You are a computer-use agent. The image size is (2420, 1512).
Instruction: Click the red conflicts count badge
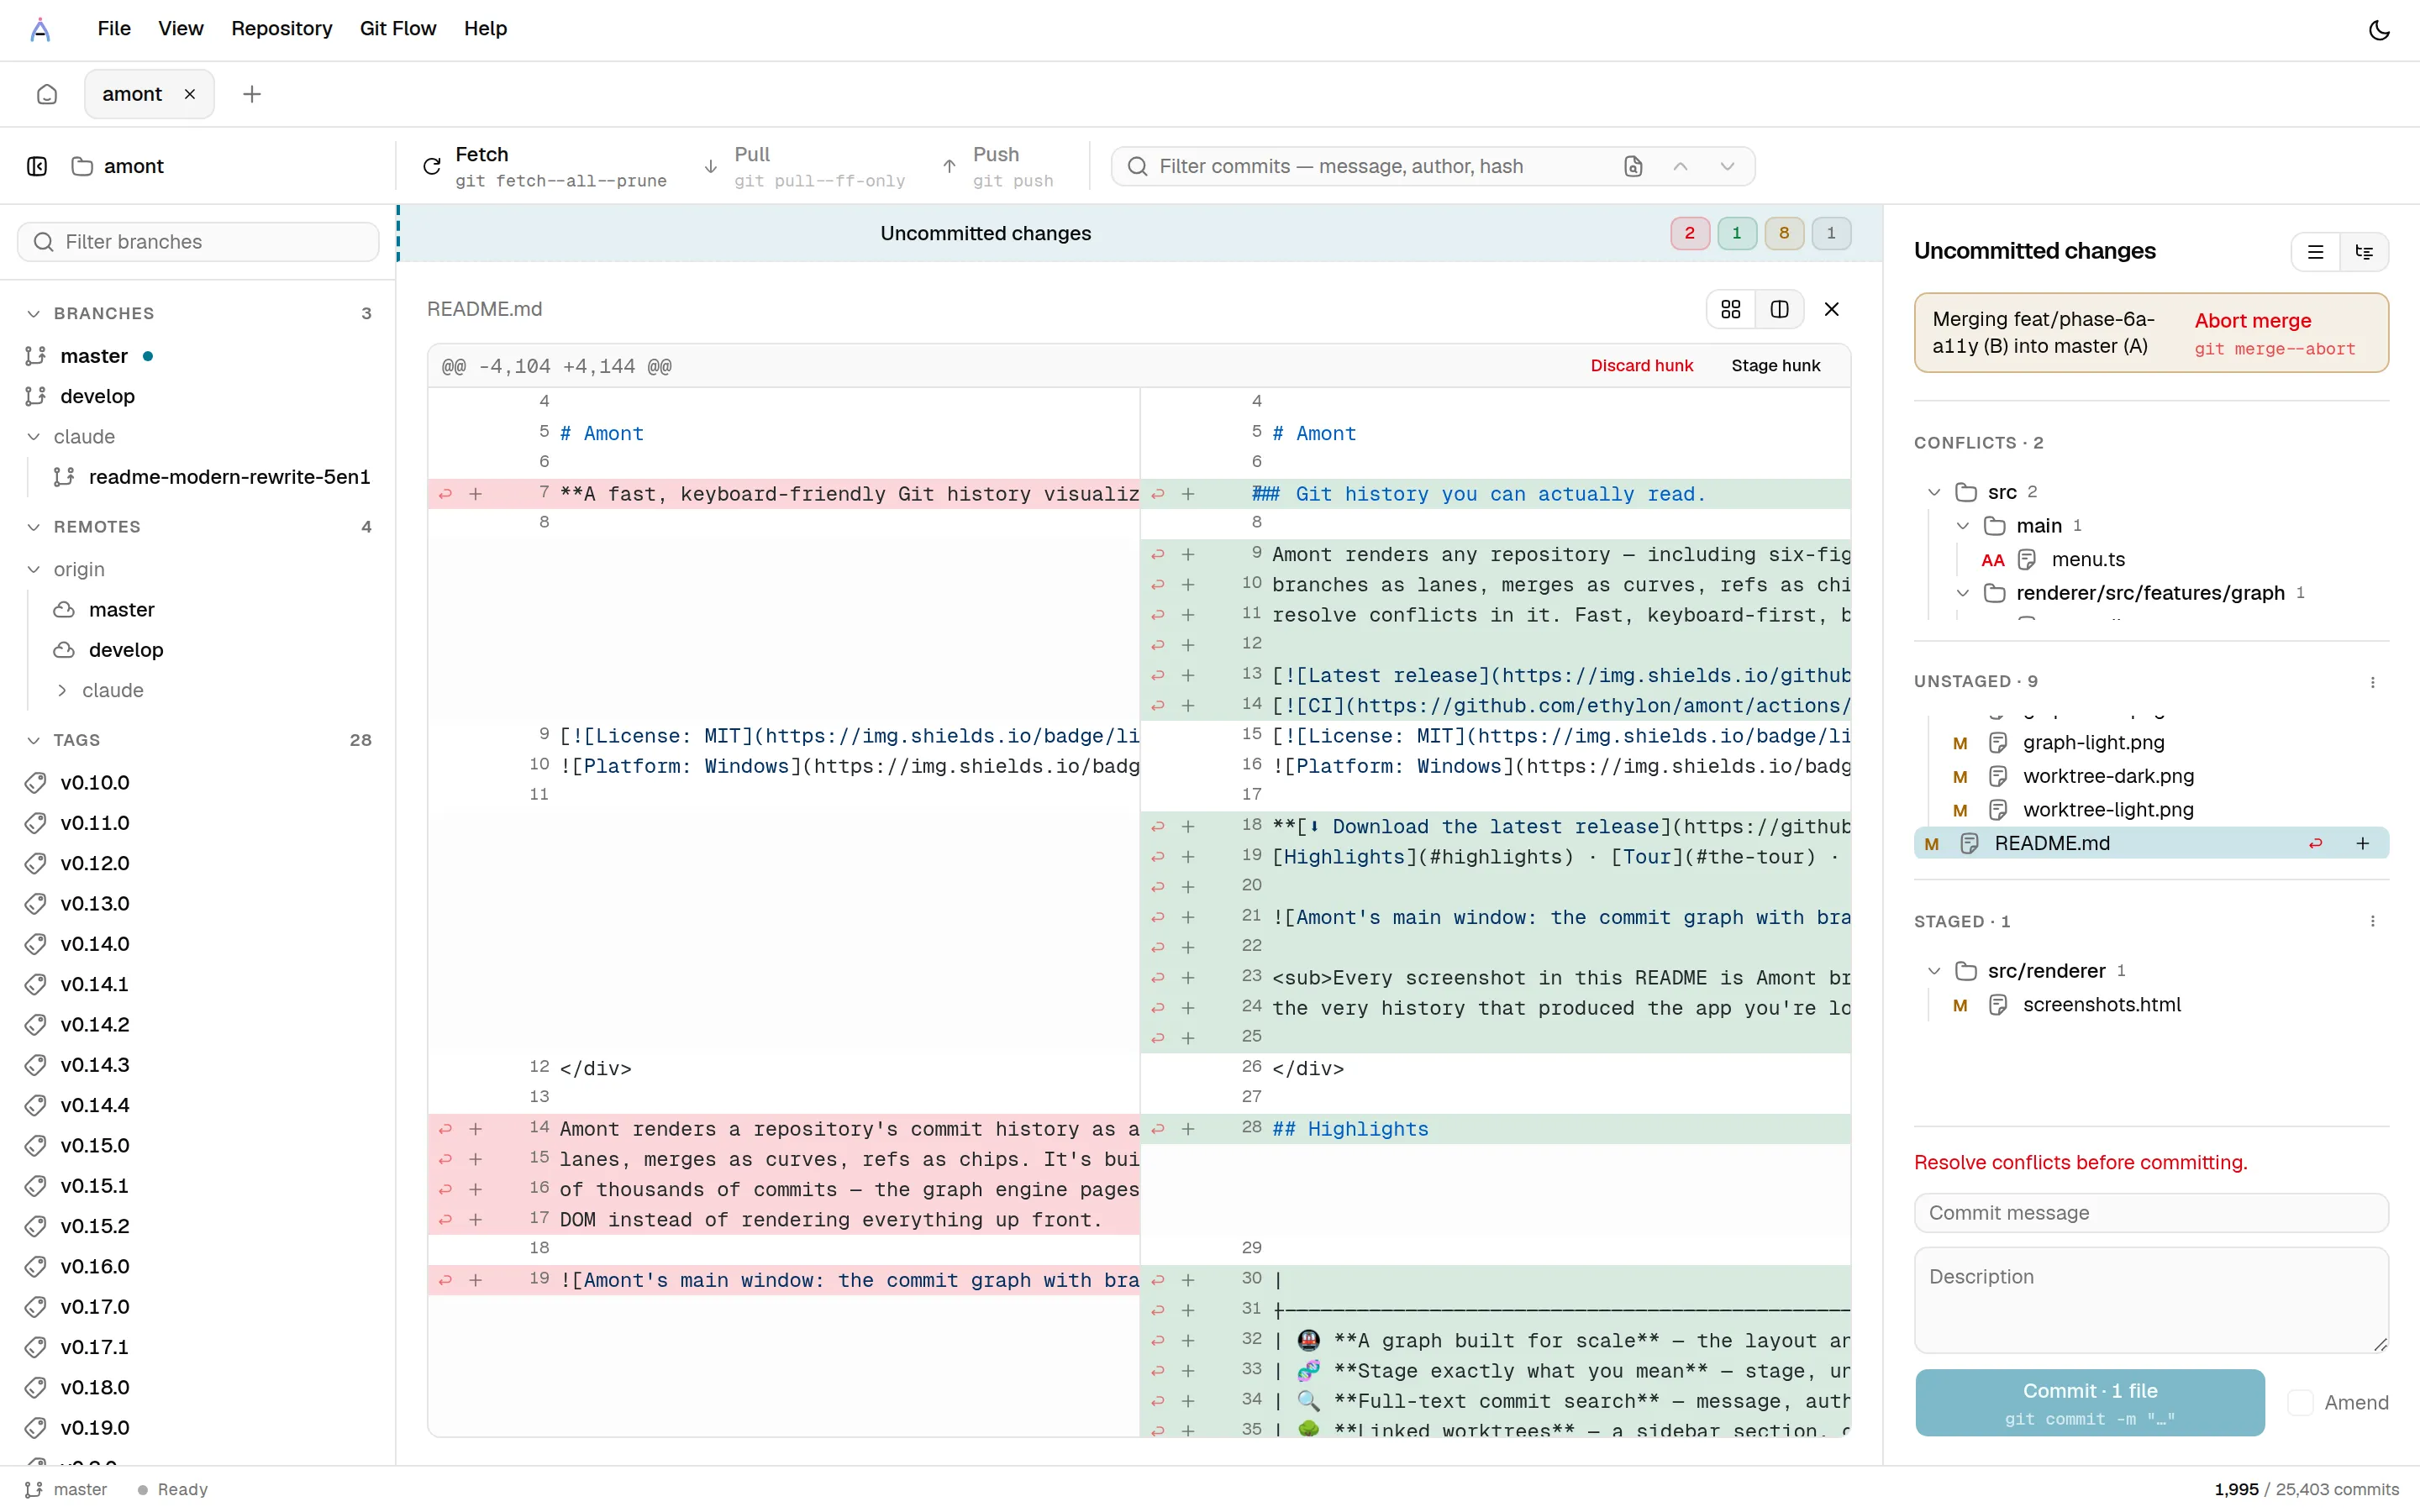coord(1690,233)
